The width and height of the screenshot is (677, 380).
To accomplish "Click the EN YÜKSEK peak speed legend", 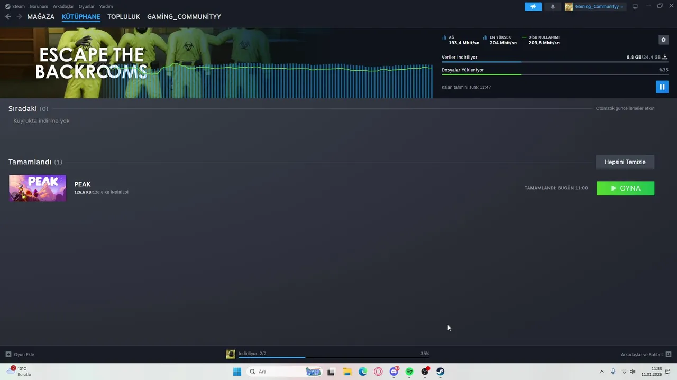I will tap(500, 40).
